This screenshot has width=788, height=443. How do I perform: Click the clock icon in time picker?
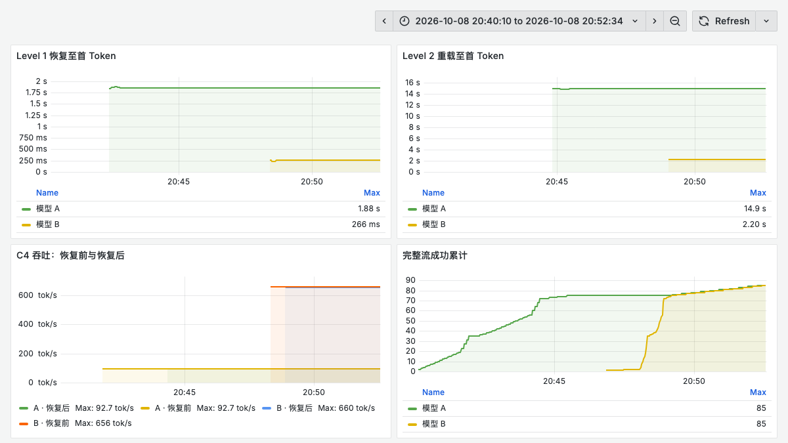click(405, 21)
